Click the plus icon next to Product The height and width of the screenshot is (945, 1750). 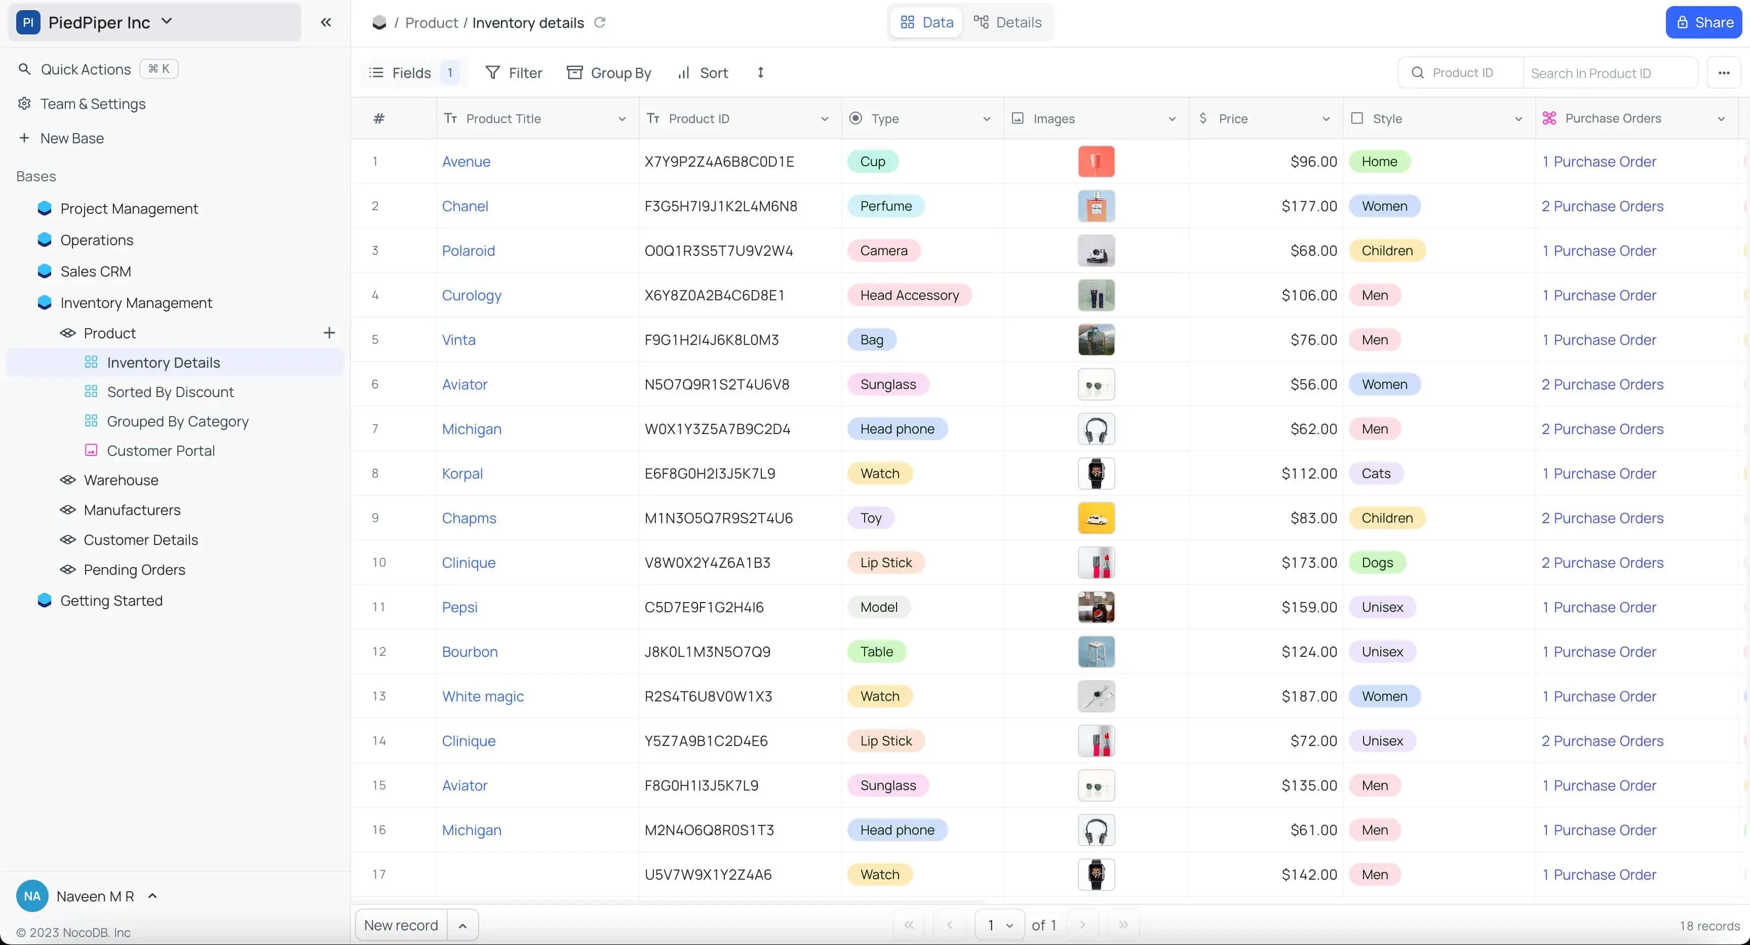pos(329,333)
